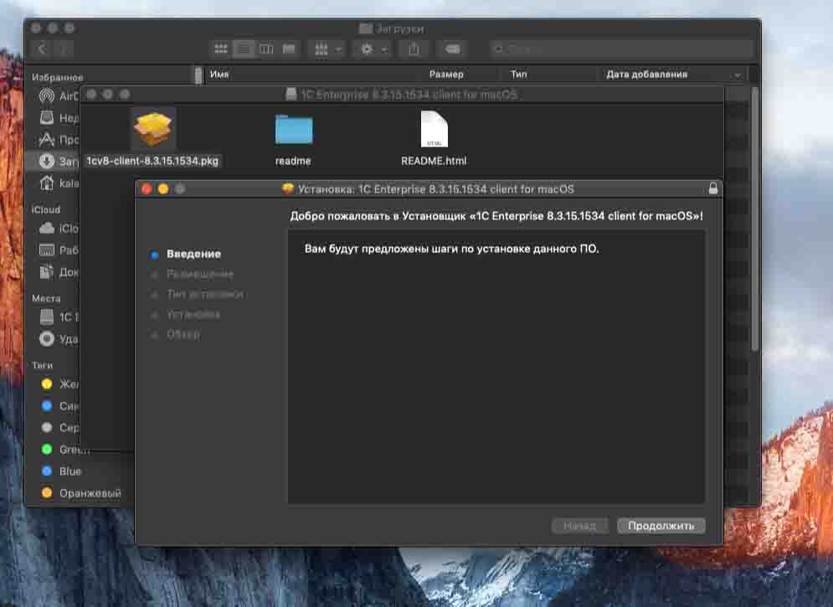Open the Finder action gear menu
Screen dimensions: 833x607
[373, 49]
